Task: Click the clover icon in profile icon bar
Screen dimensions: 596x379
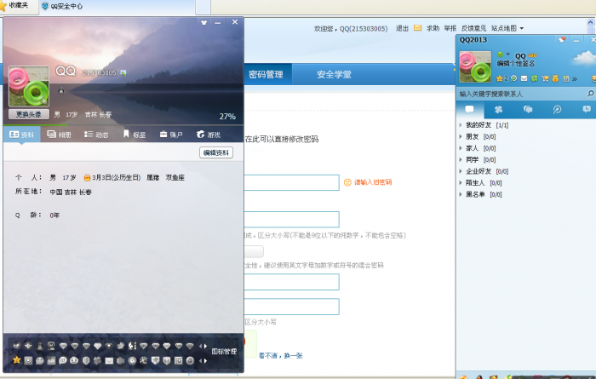Action: (x=97, y=360)
